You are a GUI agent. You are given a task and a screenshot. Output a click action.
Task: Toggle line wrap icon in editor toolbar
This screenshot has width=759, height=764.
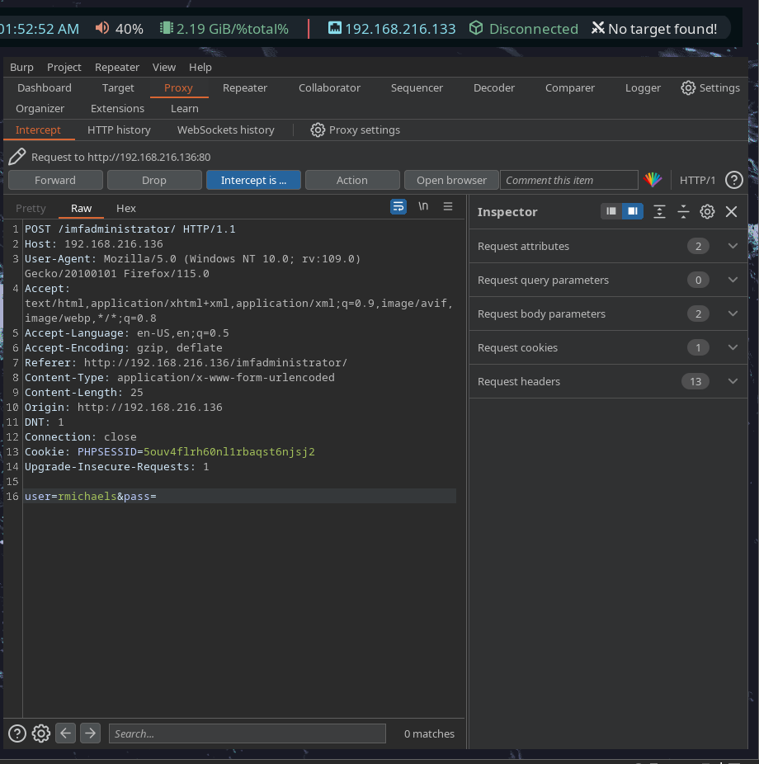(x=398, y=206)
